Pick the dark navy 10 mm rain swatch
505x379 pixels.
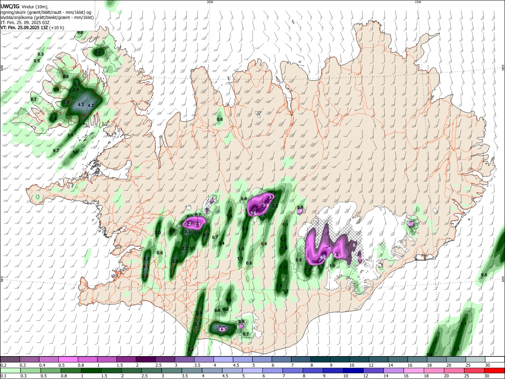pyautogui.click(x=352, y=370)
